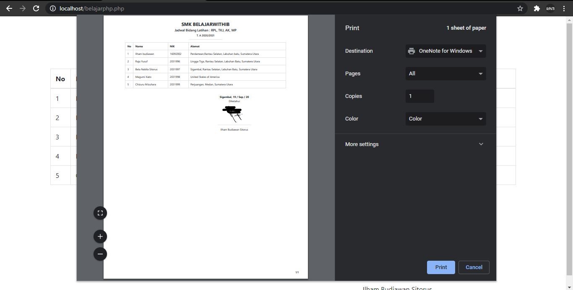Expand the print preview to full screen
Viewport: 573px width, 290px height.
click(x=100, y=213)
